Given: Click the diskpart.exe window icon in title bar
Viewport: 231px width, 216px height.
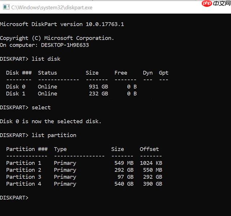Looking at the screenshot, I should point(6,7).
